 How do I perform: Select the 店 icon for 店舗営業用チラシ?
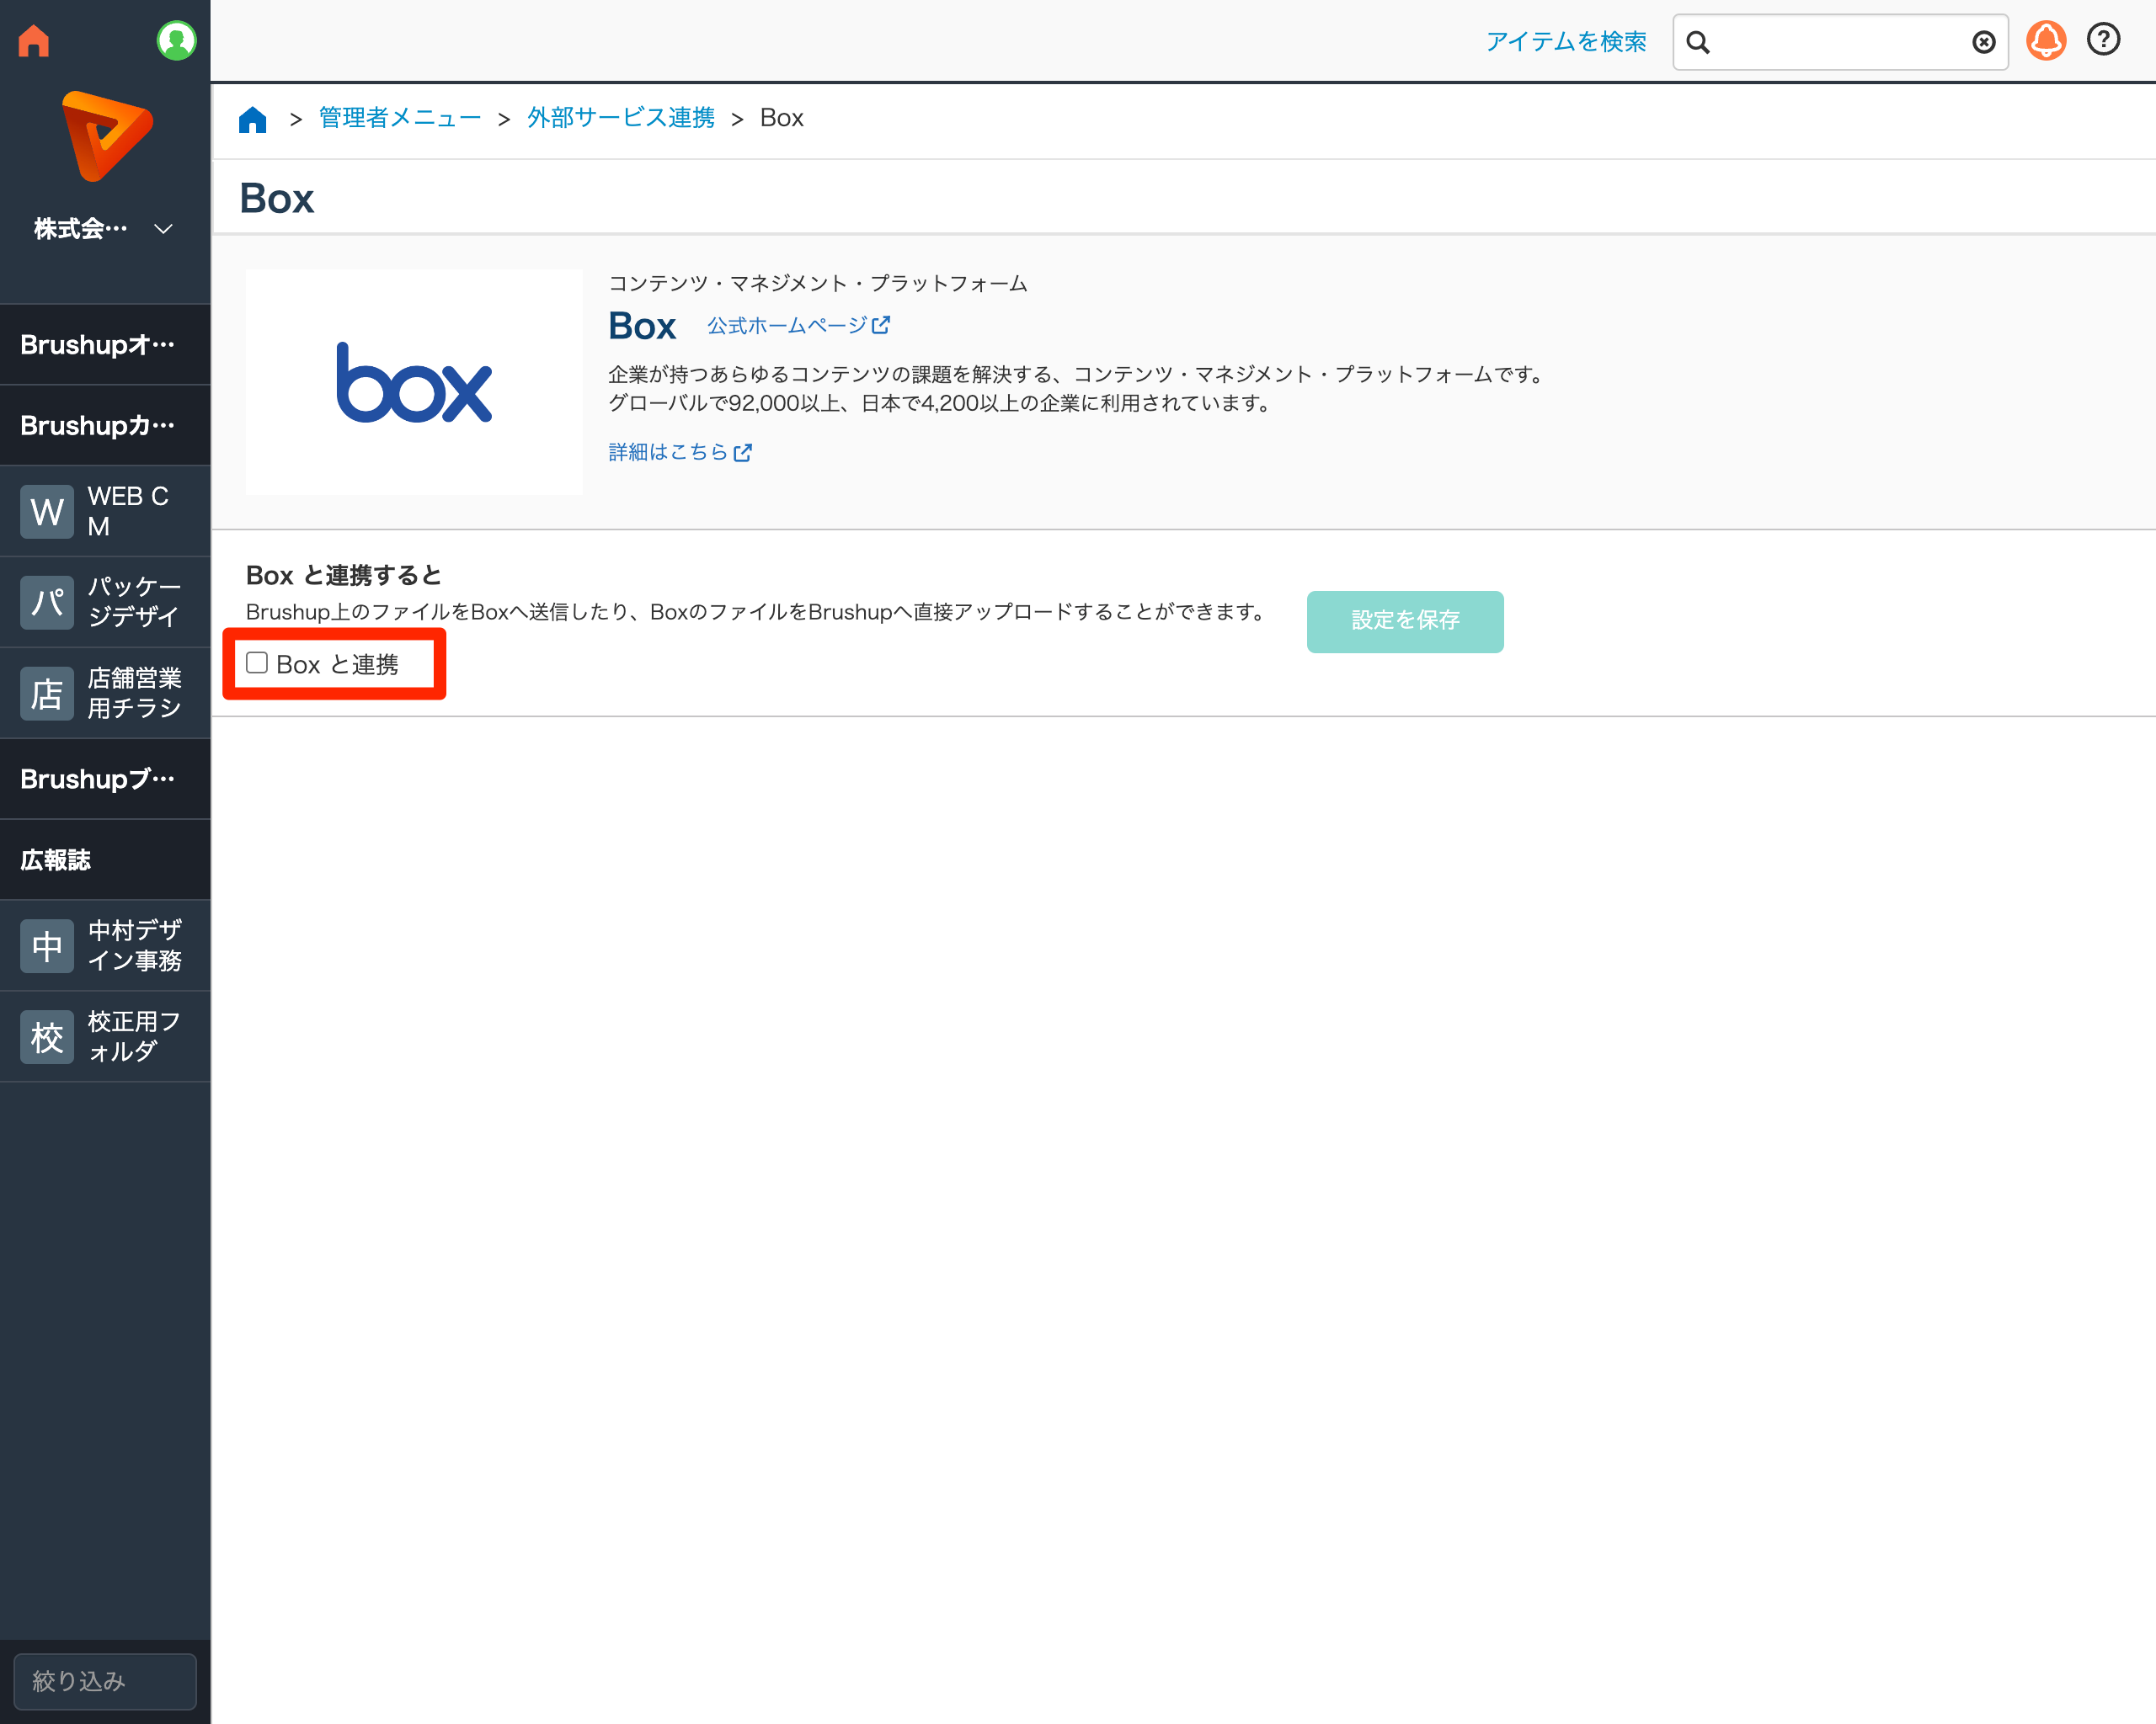[47, 694]
